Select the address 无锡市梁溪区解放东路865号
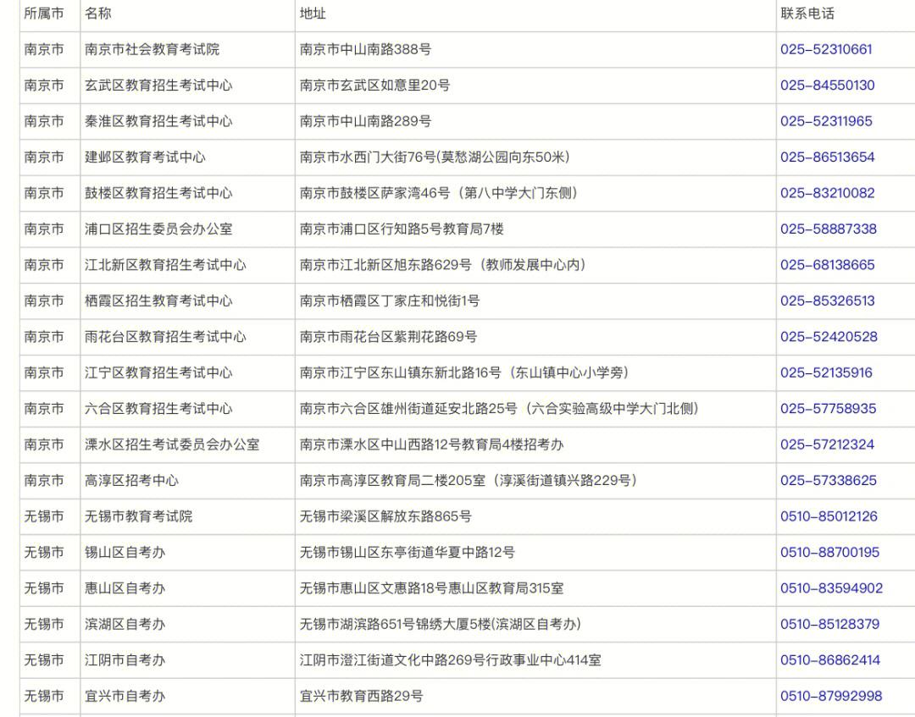Viewport: 915px width, 717px height. click(x=385, y=516)
